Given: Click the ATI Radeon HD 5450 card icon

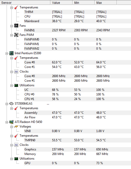Looking at the screenshot, I should tap(11, 122).
